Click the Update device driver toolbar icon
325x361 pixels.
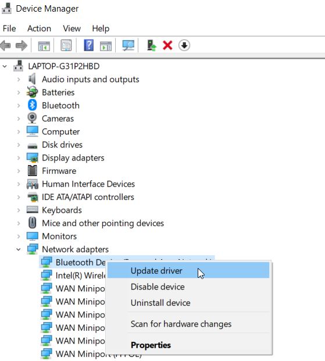pyautogui.click(x=152, y=45)
